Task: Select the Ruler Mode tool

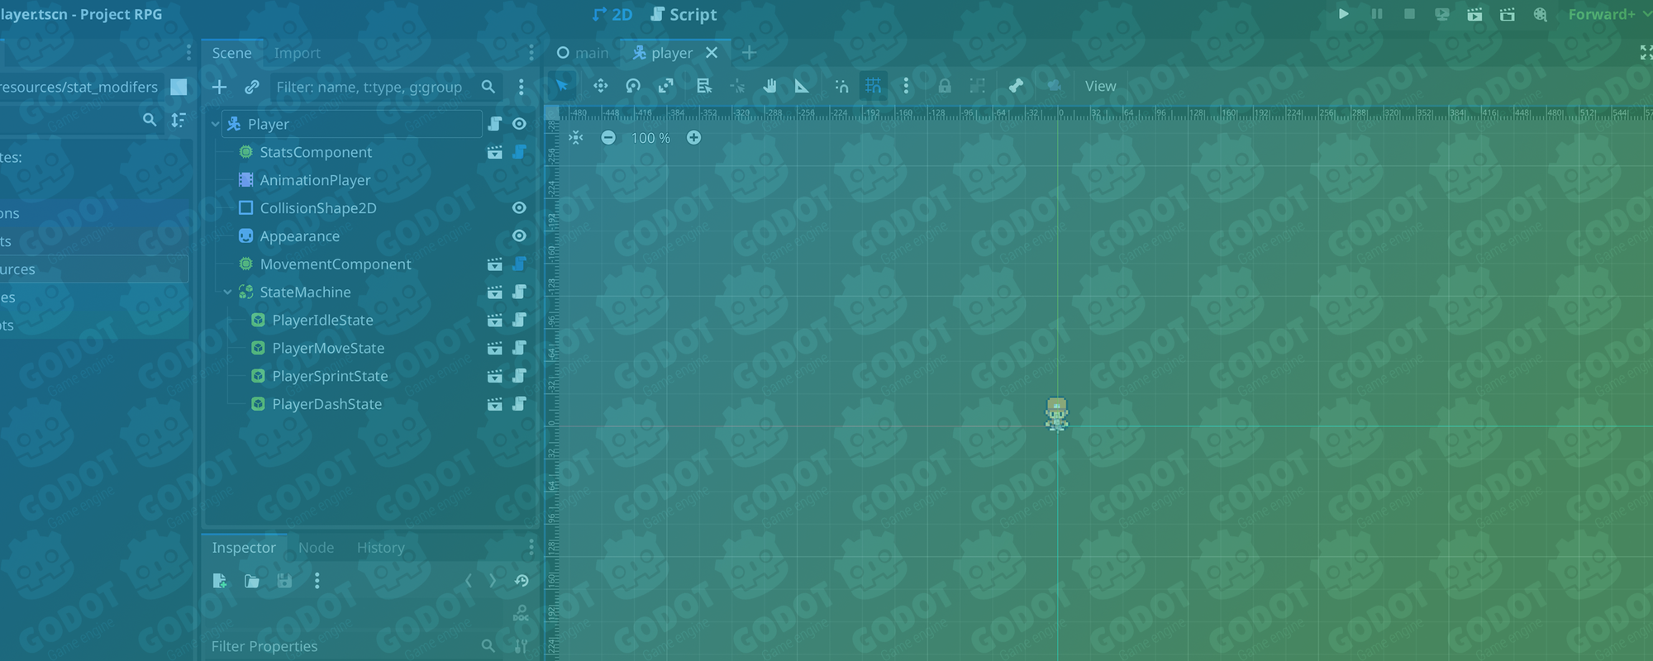Action: 802,86
